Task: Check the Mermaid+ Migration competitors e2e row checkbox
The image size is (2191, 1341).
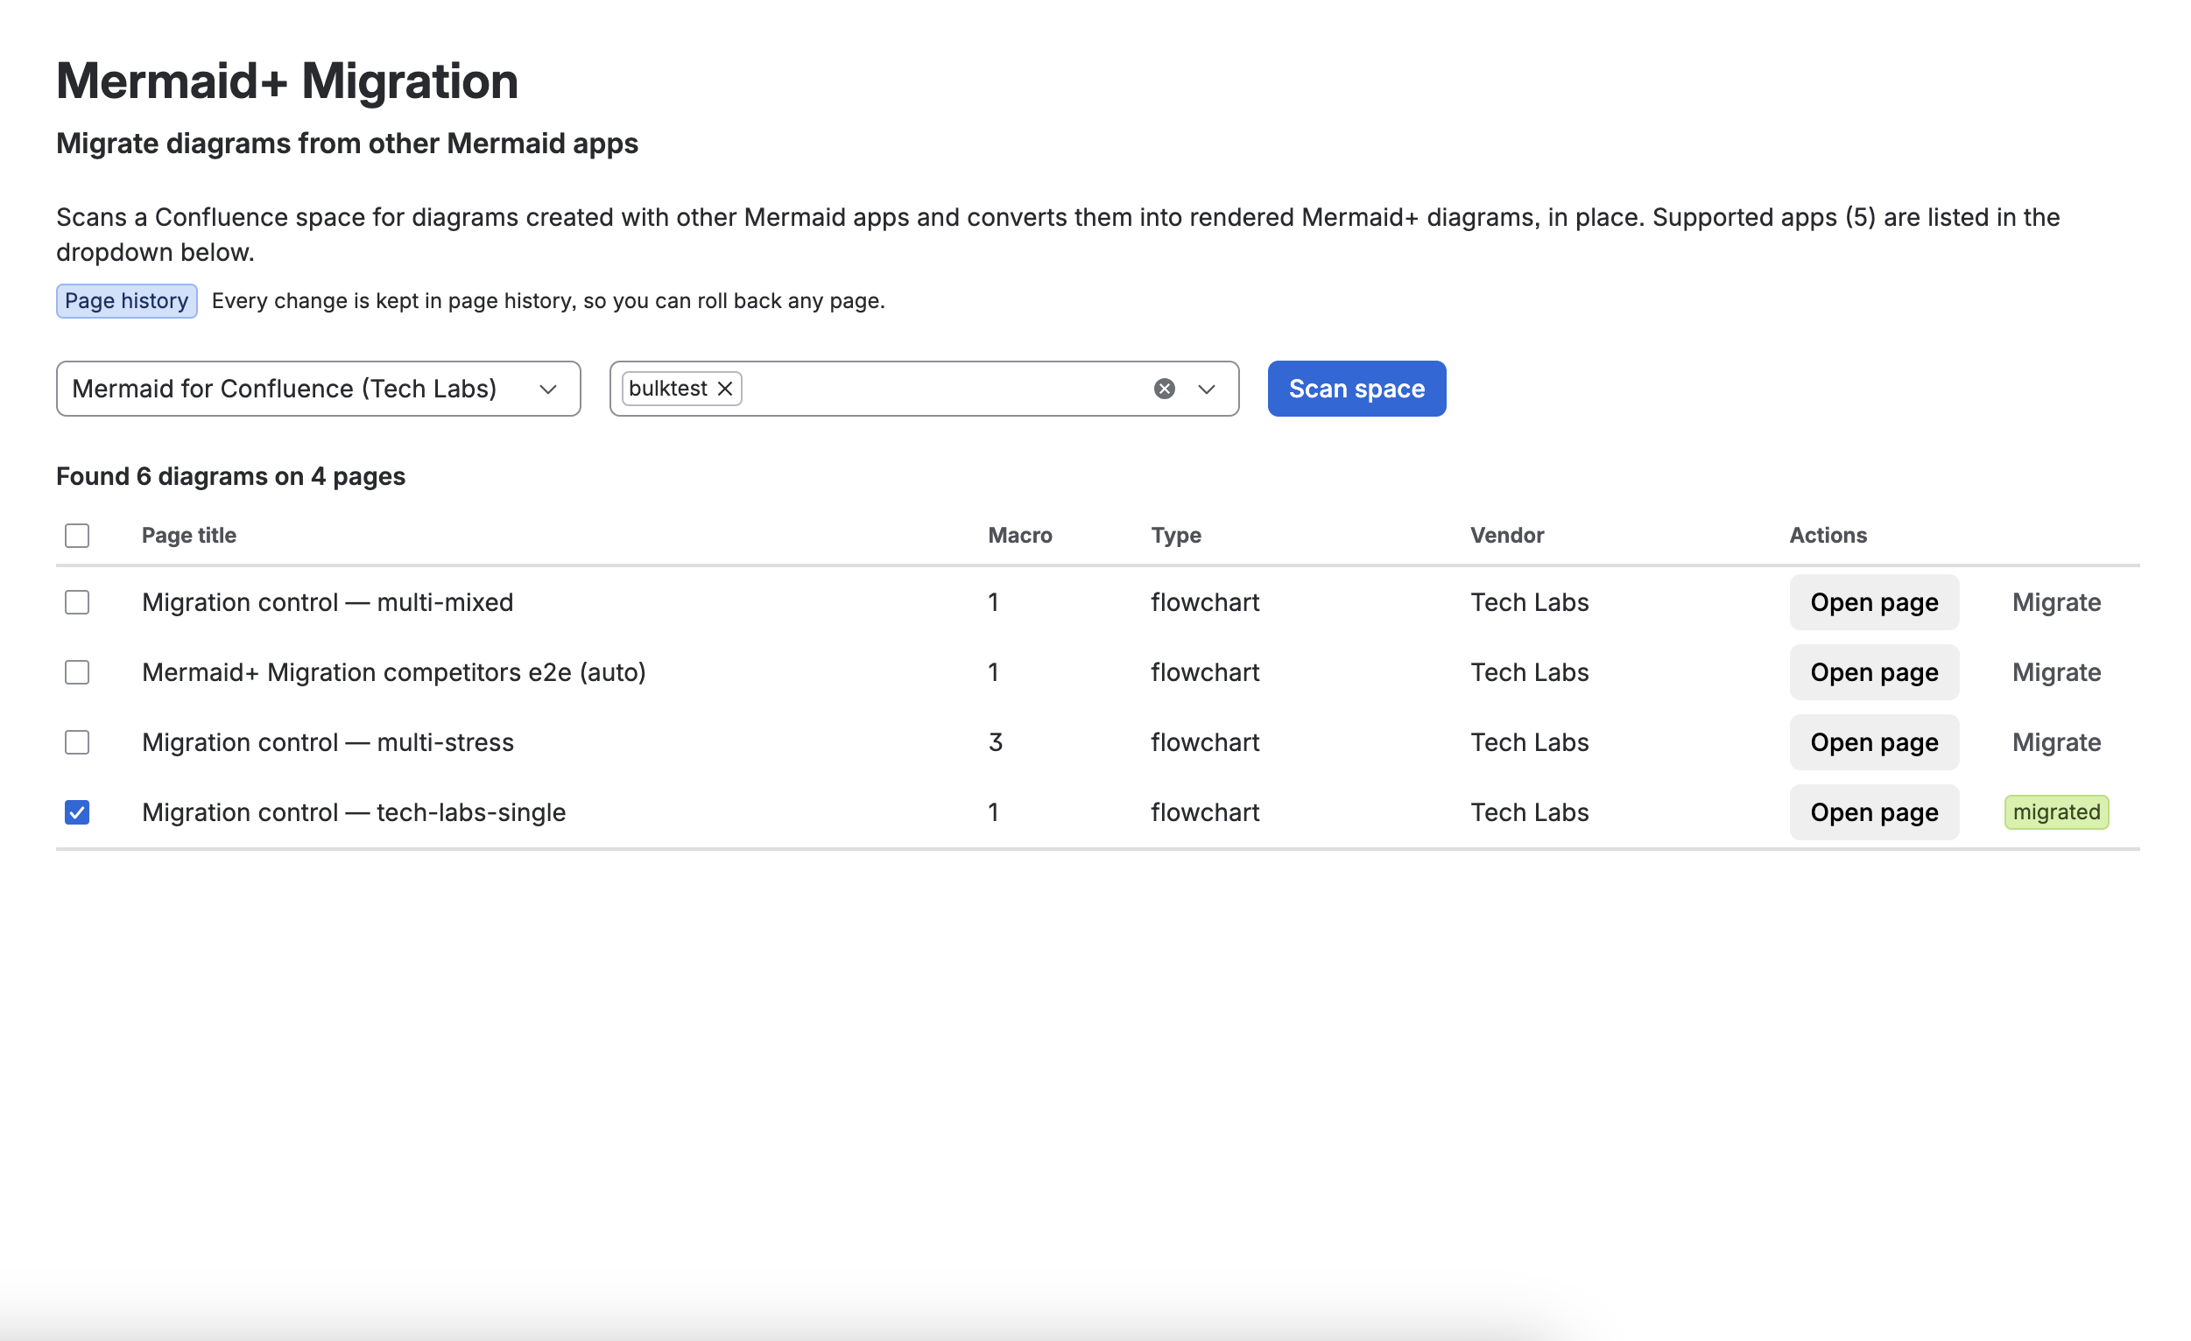Action: point(77,672)
